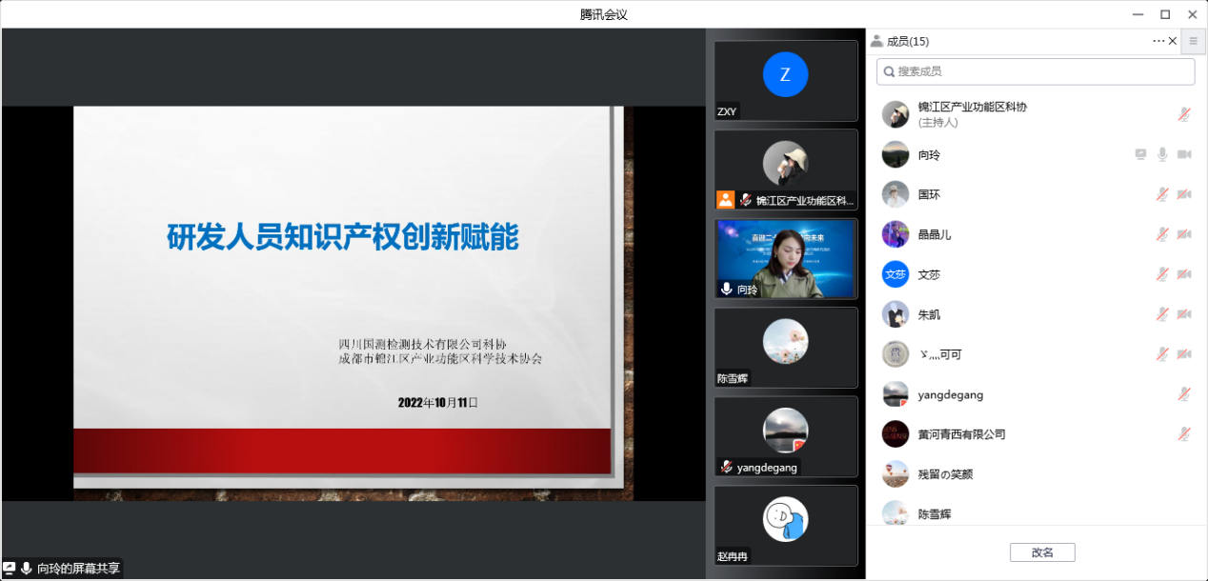Toggle the host's muted microphone status
1208x581 pixels.
click(x=1183, y=113)
